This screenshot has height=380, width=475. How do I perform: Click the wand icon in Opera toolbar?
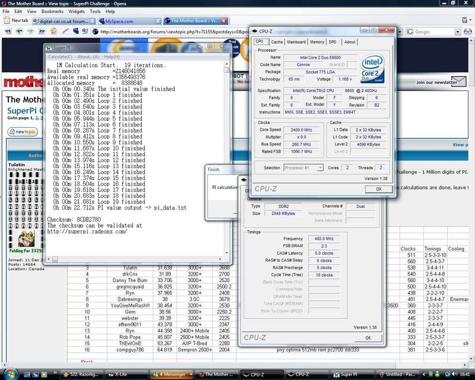65,31
